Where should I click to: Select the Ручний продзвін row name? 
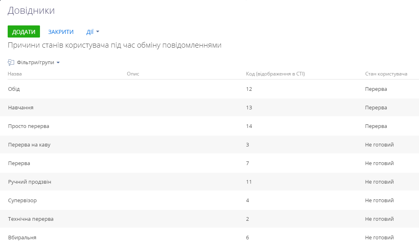(x=29, y=182)
